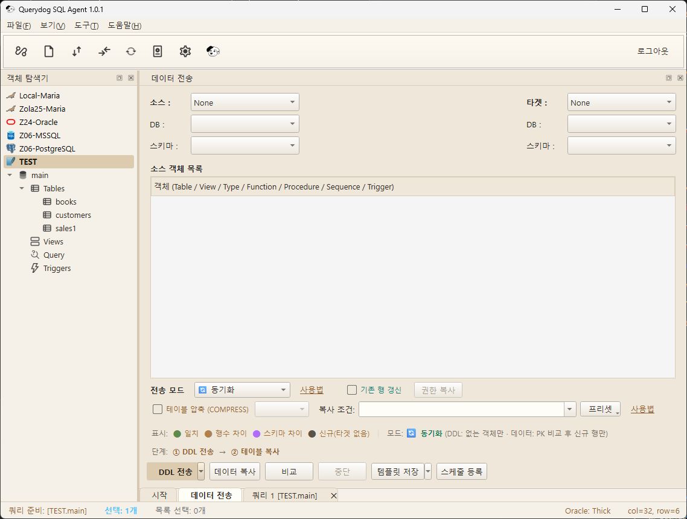This screenshot has height=519, width=687.
Task: Click the 비교 button
Action: pos(289,472)
